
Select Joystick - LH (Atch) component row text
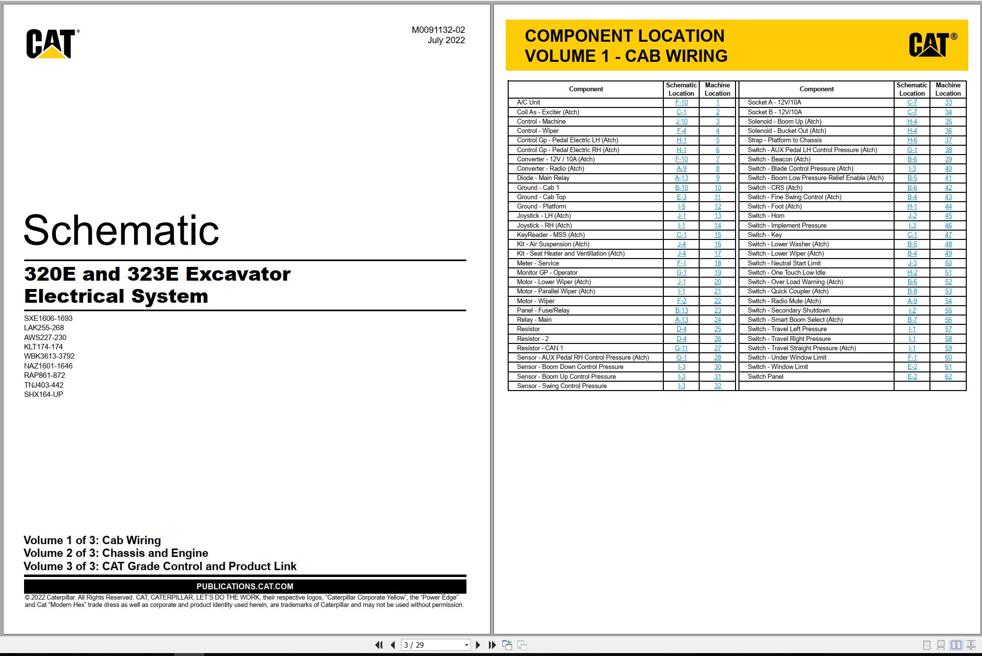point(544,216)
